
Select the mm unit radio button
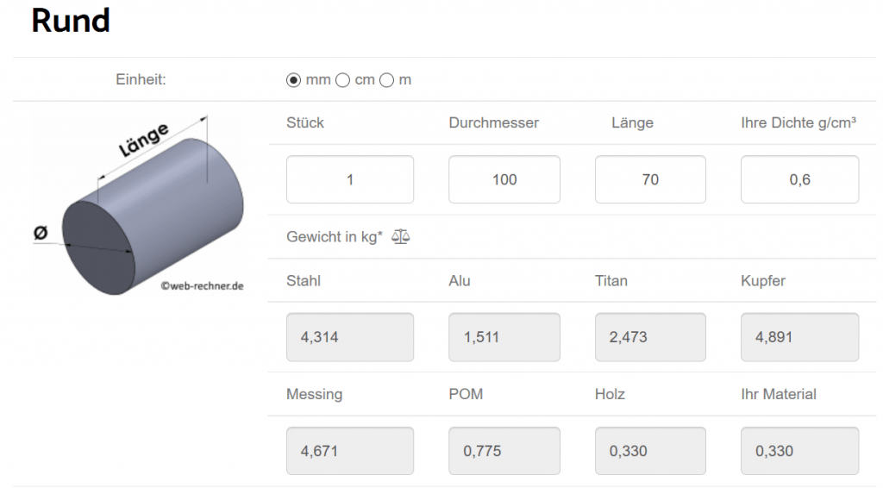[293, 80]
